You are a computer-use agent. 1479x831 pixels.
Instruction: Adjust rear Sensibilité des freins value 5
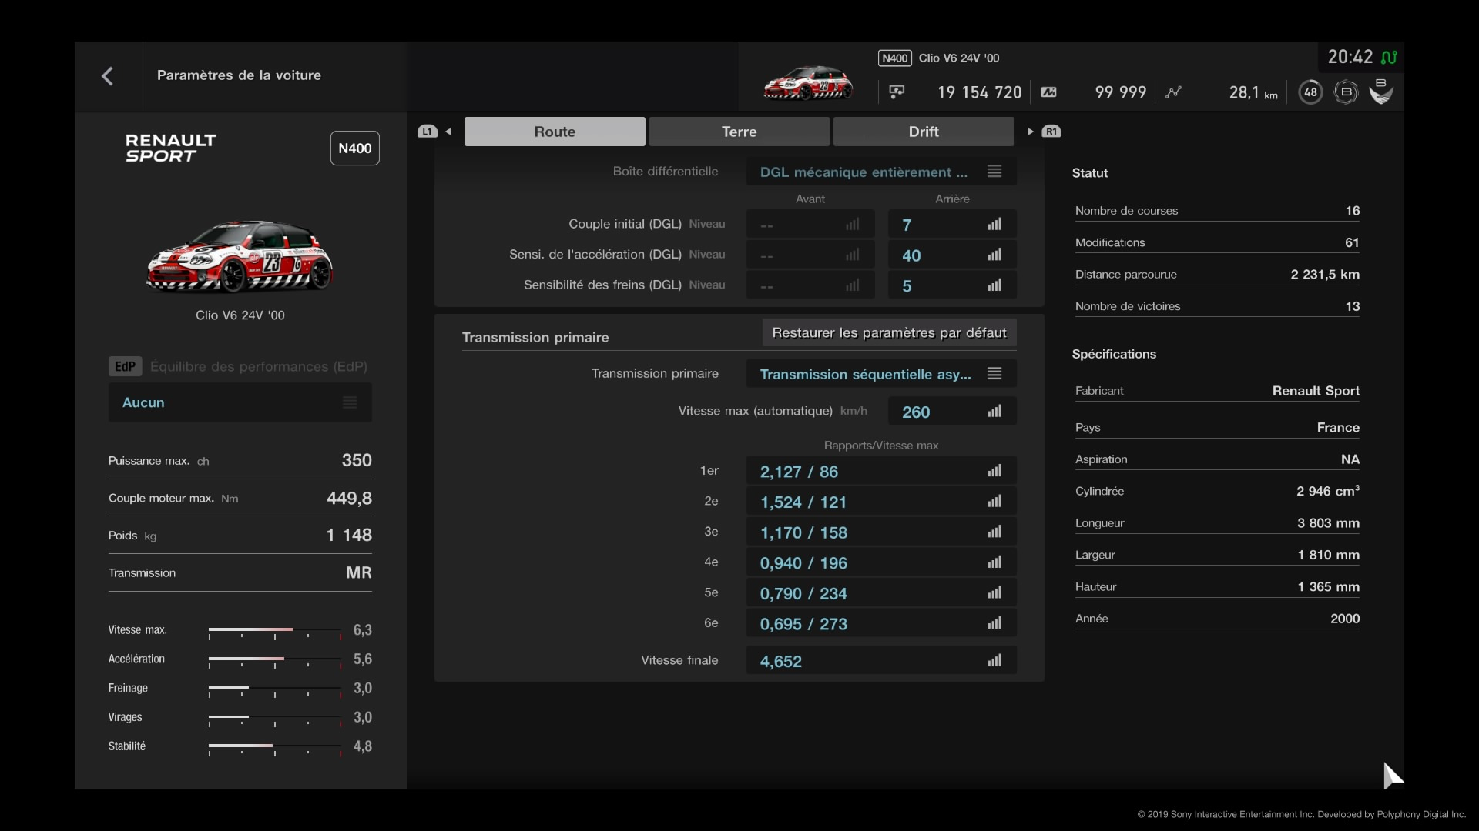[952, 285]
